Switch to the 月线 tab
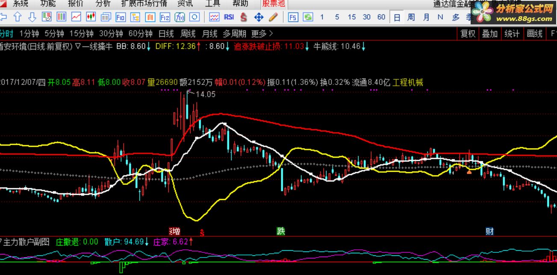 point(209,34)
